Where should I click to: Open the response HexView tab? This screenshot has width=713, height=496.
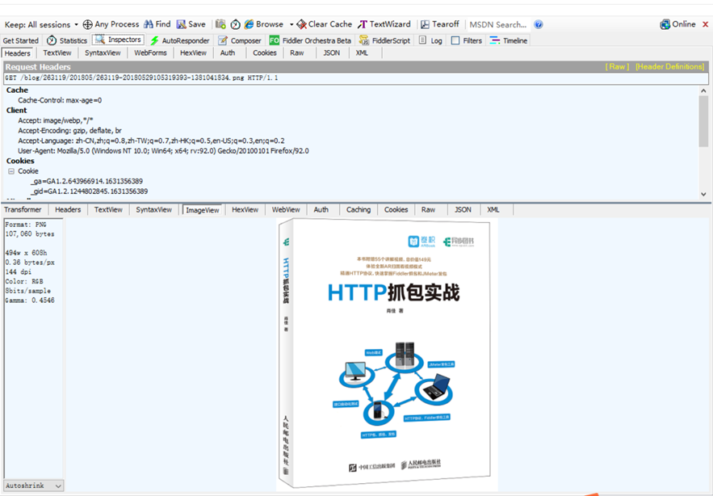pos(245,210)
